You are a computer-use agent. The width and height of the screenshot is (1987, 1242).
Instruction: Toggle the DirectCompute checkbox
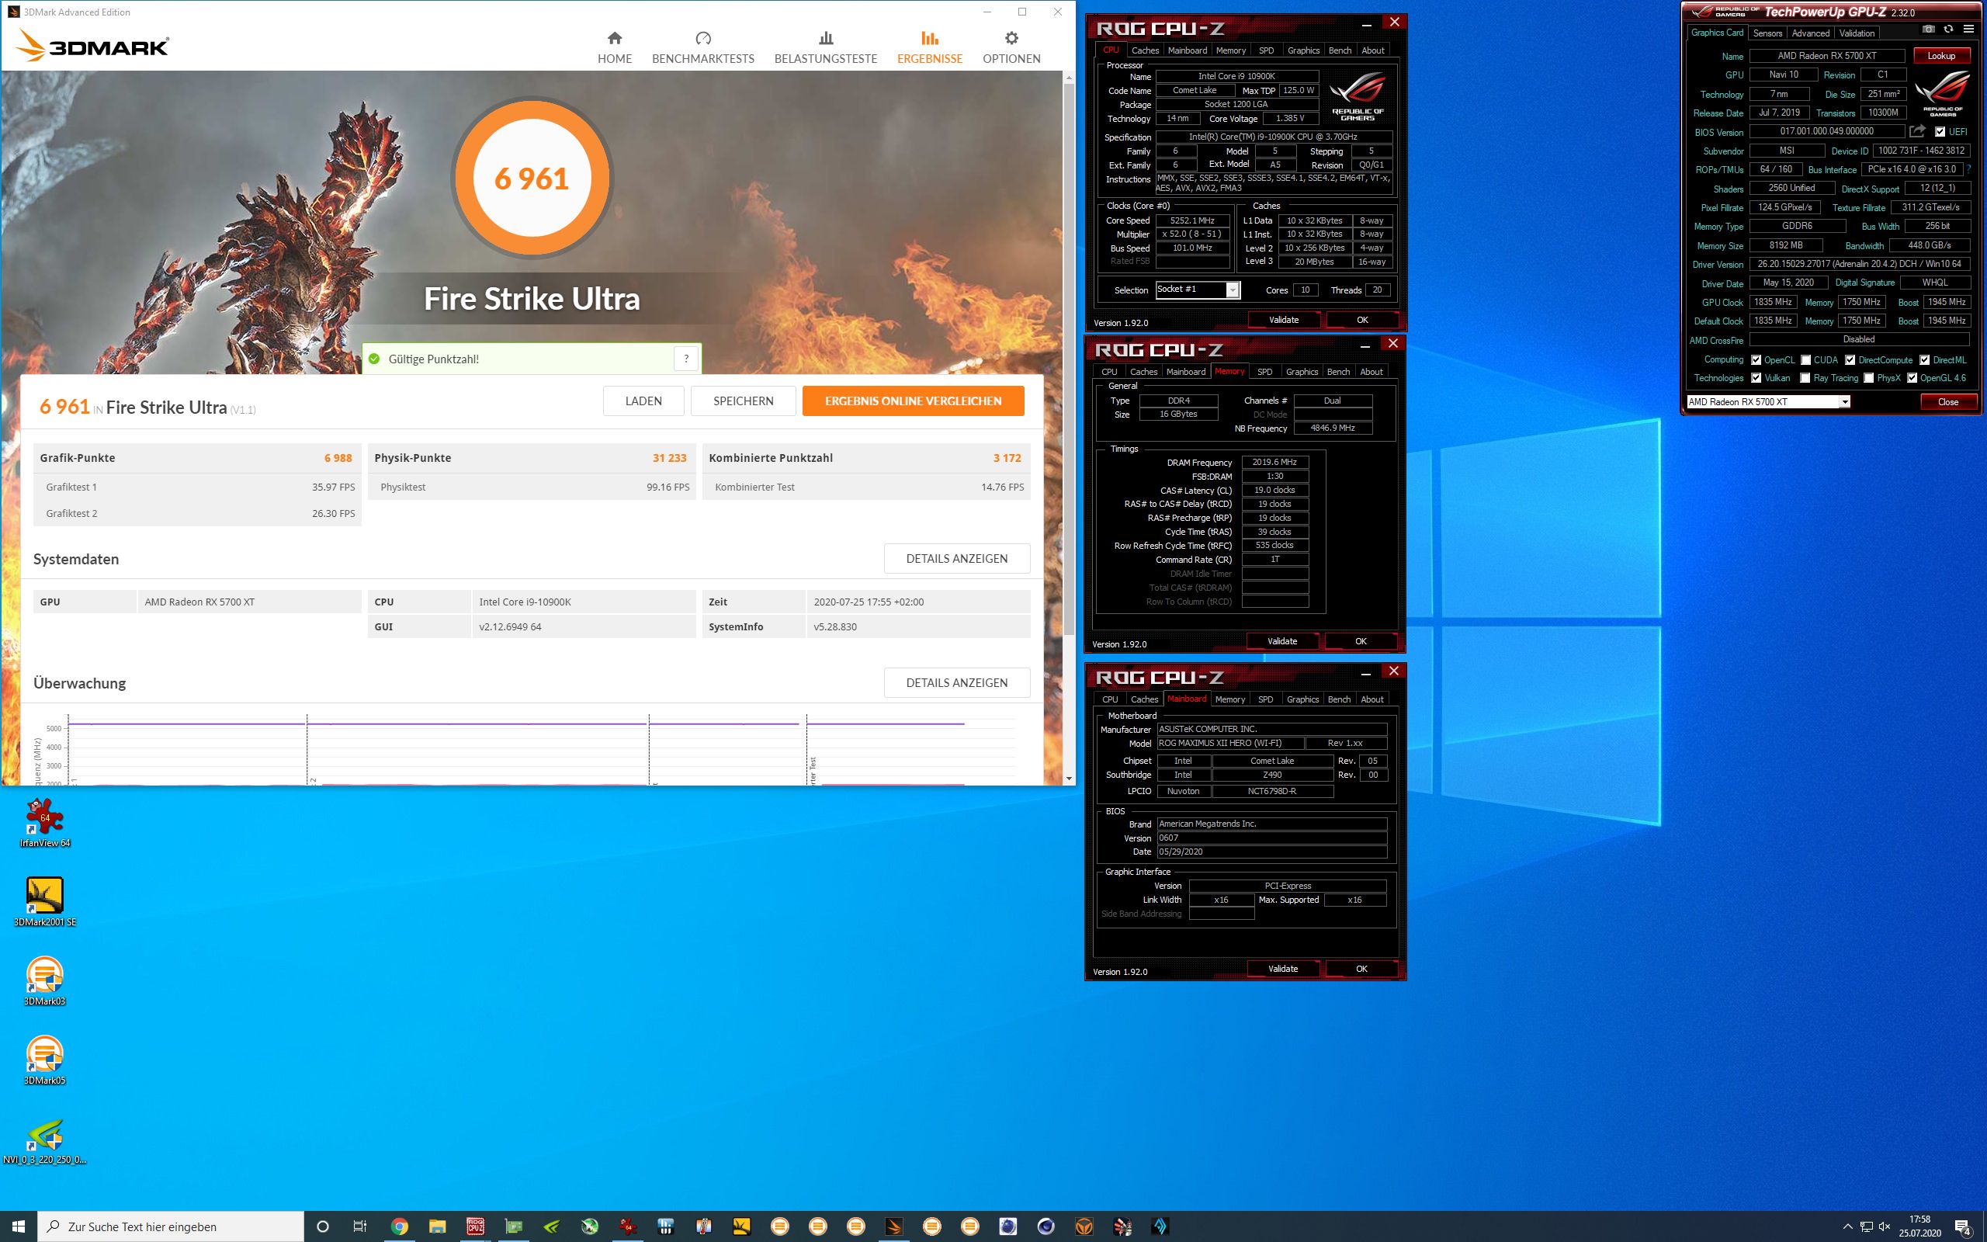point(1850,359)
